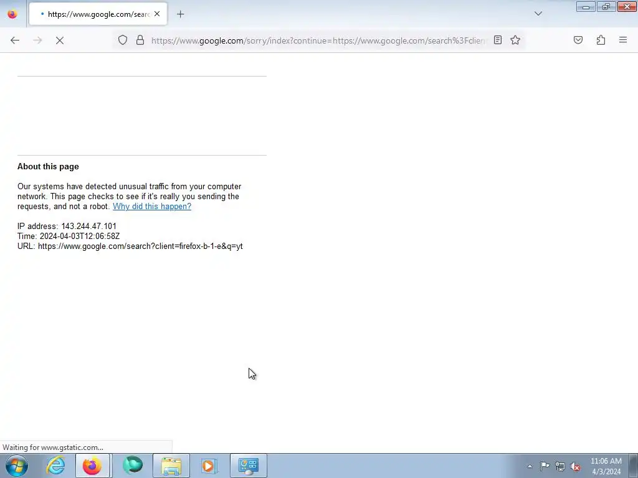Click the muted volume tray icon
This screenshot has width=638, height=478.
[575, 466]
